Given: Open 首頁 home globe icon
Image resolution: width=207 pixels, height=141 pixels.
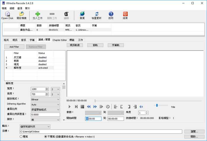Looking at the screenshot, I should pos(82,16).
